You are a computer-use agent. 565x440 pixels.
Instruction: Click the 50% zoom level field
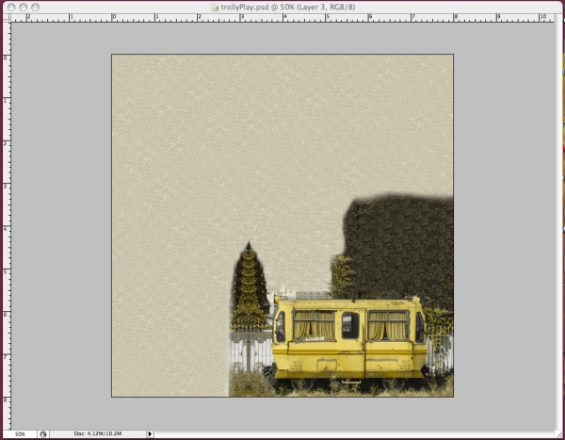(x=20, y=433)
